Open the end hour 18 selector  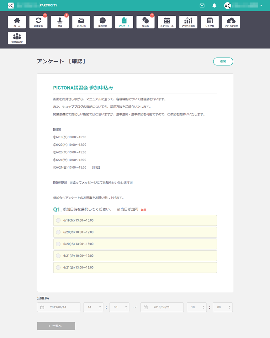(x=197, y=307)
